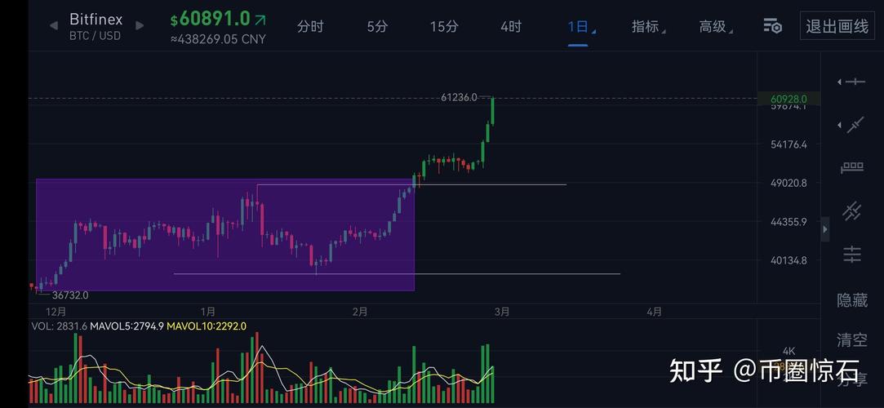Open the 指标 indicators dropdown
The width and height of the screenshot is (884, 408).
(x=647, y=27)
